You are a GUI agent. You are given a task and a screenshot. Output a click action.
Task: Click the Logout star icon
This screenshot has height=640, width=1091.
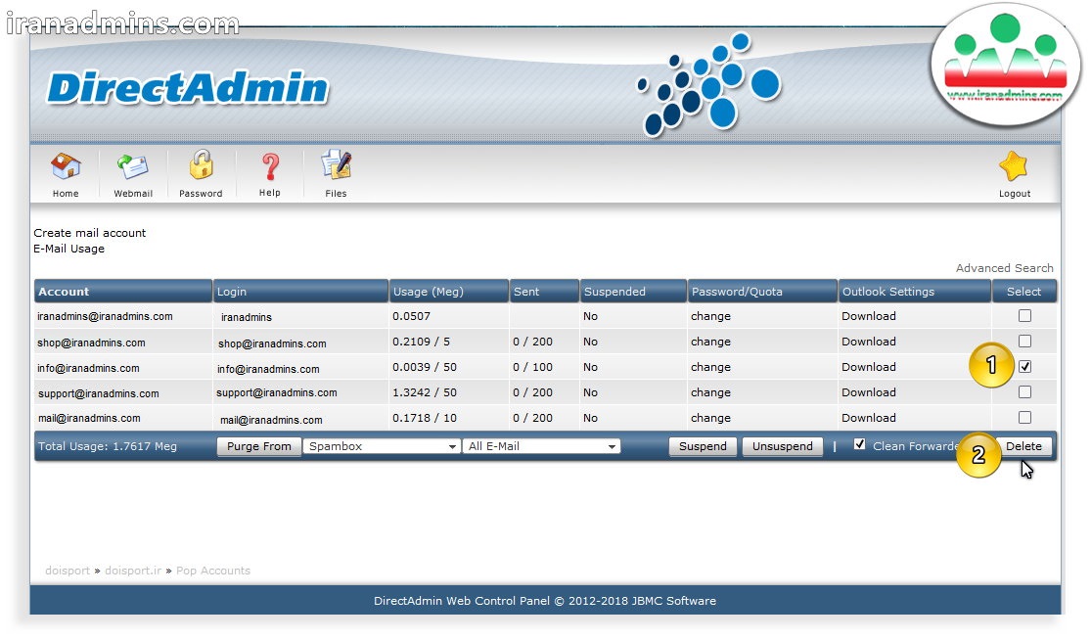(x=1014, y=167)
